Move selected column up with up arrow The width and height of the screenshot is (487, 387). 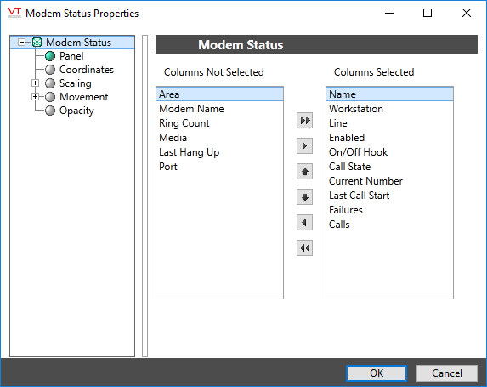tap(304, 171)
